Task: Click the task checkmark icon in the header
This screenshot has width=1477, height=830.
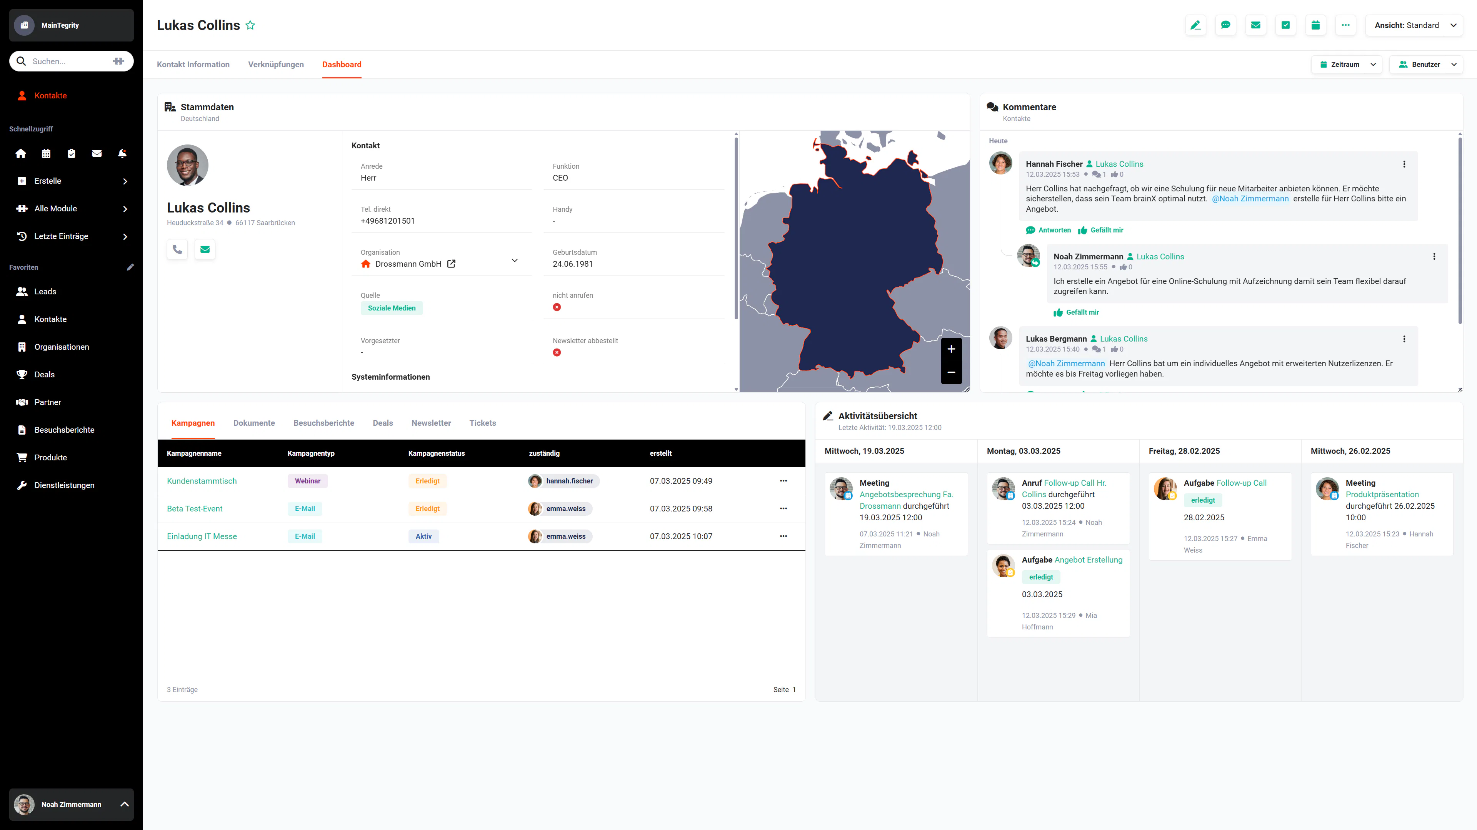Action: tap(1285, 25)
